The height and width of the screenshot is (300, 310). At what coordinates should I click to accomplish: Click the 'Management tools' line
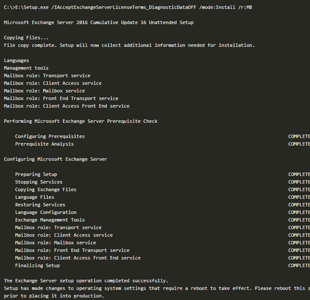[26, 68]
